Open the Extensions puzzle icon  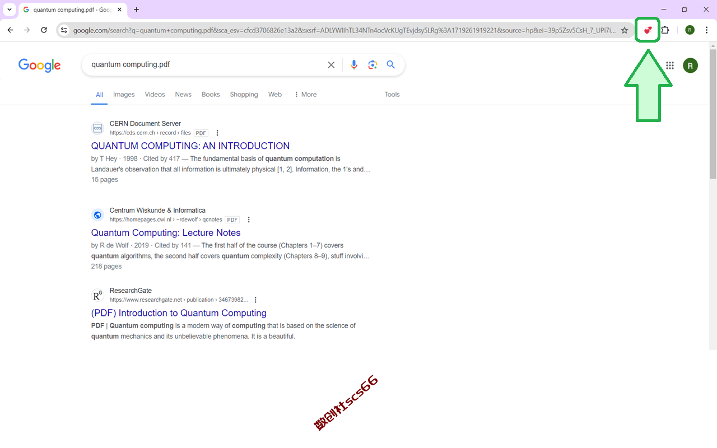tap(665, 30)
